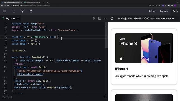Viewport: 180px width, 101px height.
Task: Click the preview URL address field
Action: (x=147, y=19)
